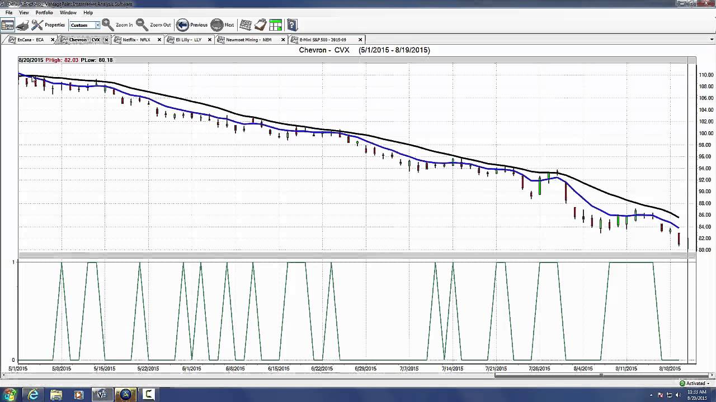Click the Next text label
Image resolution: width=716 pixels, height=402 pixels.
pyautogui.click(x=229, y=25)
